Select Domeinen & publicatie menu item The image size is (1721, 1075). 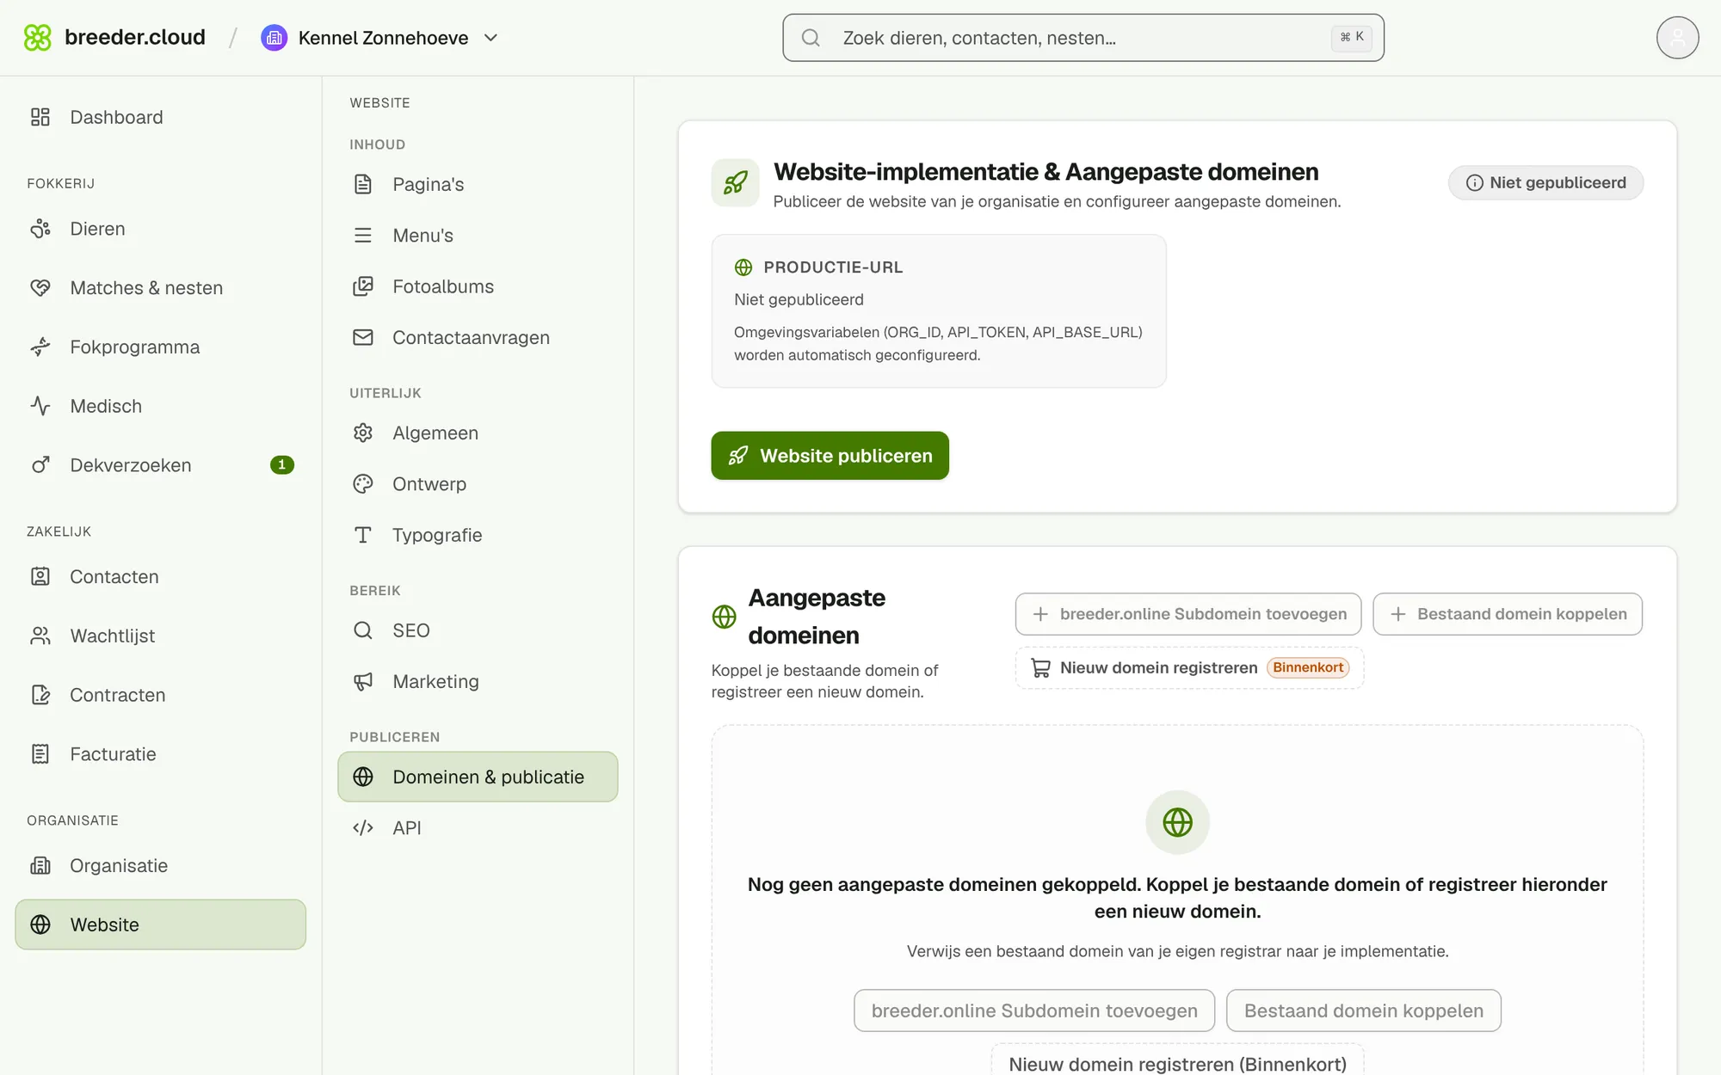pyautogui.click(x=478, y=777)
